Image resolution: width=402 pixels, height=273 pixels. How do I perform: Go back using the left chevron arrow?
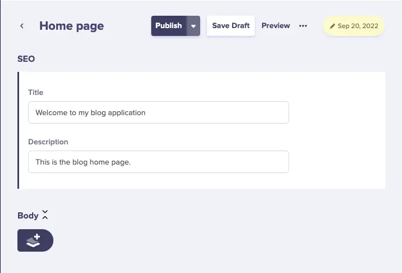(x=22, y=26)
